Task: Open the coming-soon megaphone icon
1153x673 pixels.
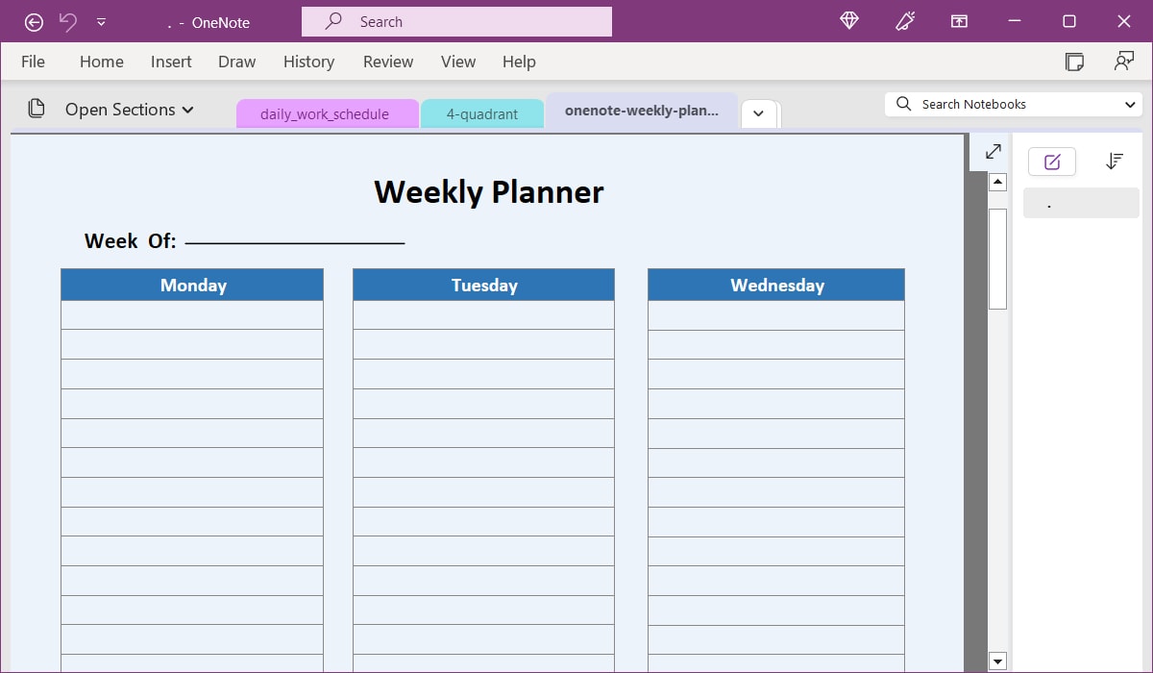Action: tap(904, 20)
